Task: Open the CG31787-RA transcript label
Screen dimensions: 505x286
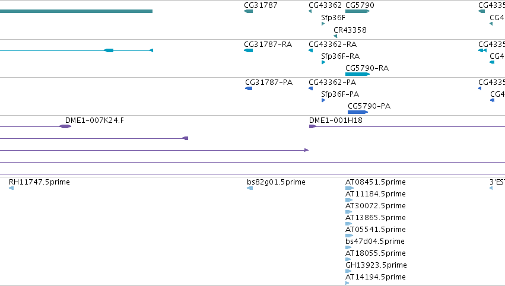Action: click(x=268, y=44)
